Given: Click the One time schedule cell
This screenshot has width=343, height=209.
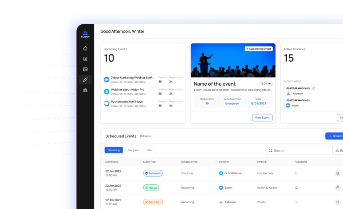Looking at the screenshot, I should [187, 173].
